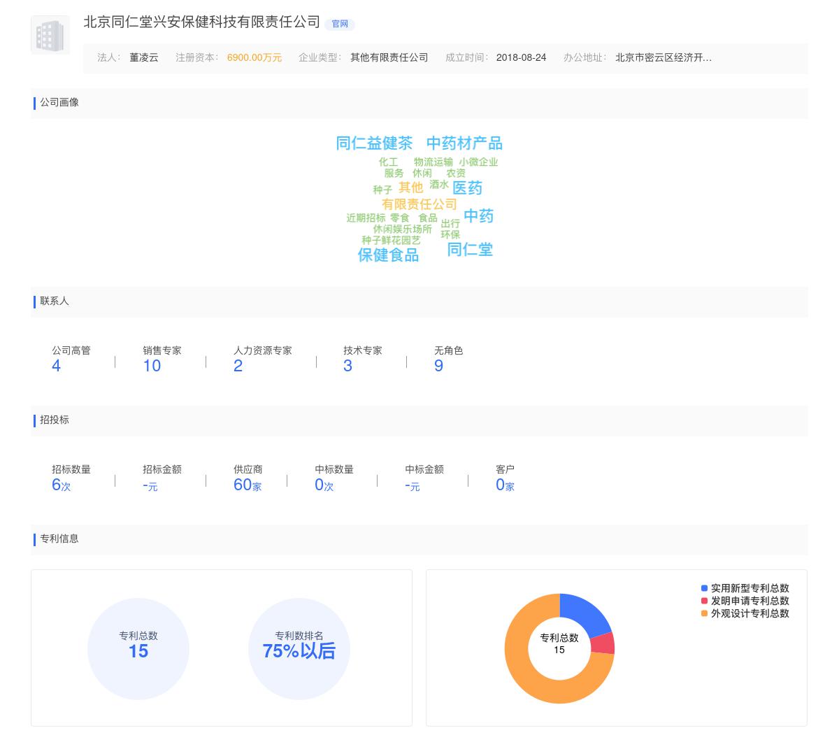Click the 物流运输 word cloud tag

(433, 162)
